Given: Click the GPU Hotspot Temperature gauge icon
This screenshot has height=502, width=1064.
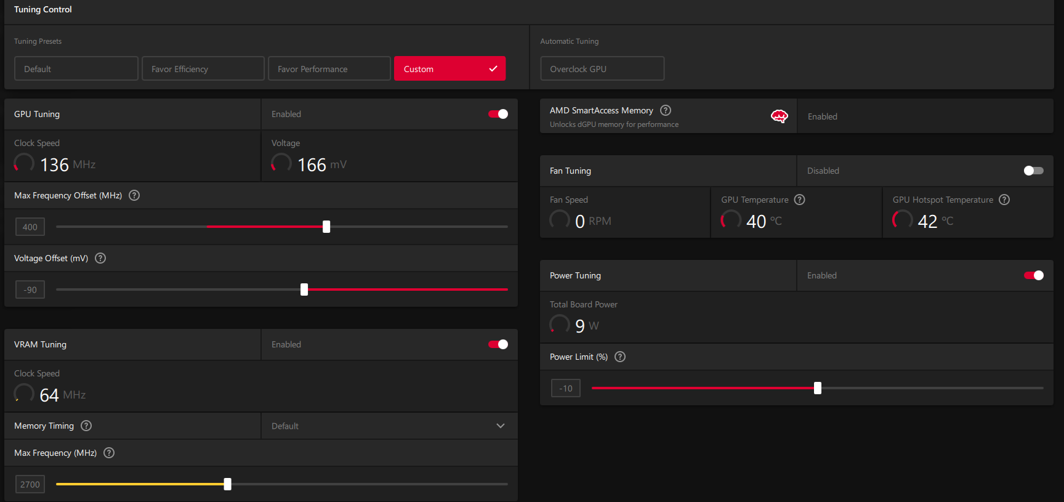Looking at the screenshot, I should click(903, 220).
